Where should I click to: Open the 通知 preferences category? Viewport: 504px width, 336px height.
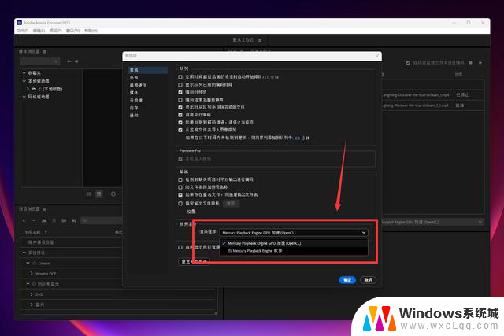click(x=134, y=116)
